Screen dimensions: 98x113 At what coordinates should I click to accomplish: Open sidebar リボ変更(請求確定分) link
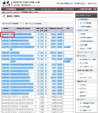87,41
